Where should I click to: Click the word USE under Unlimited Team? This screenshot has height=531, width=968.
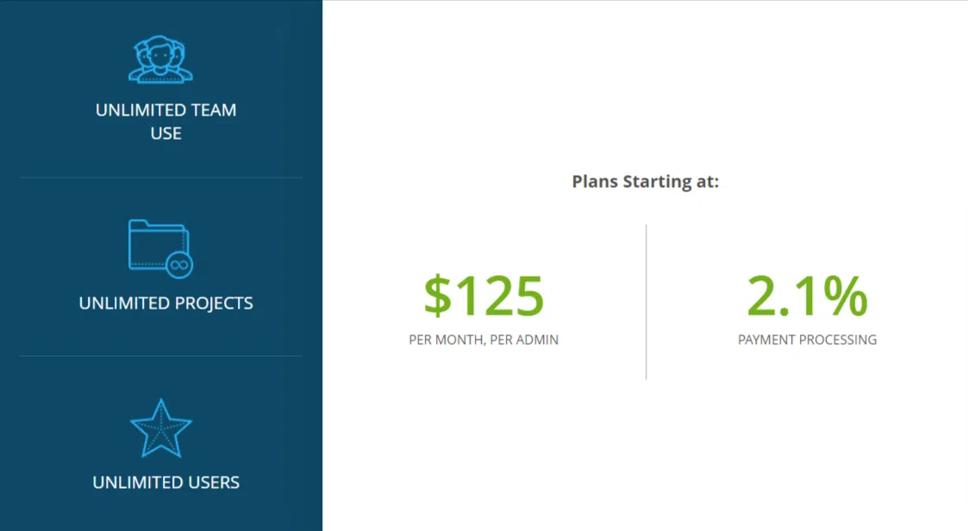coord(165,134)
